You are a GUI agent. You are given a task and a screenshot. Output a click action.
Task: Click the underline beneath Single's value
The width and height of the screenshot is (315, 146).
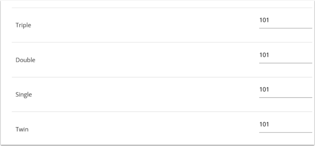(286, 97)
